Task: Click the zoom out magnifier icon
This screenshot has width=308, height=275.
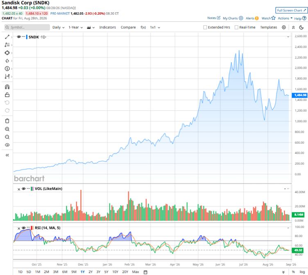Action: (x=7, y=137)
